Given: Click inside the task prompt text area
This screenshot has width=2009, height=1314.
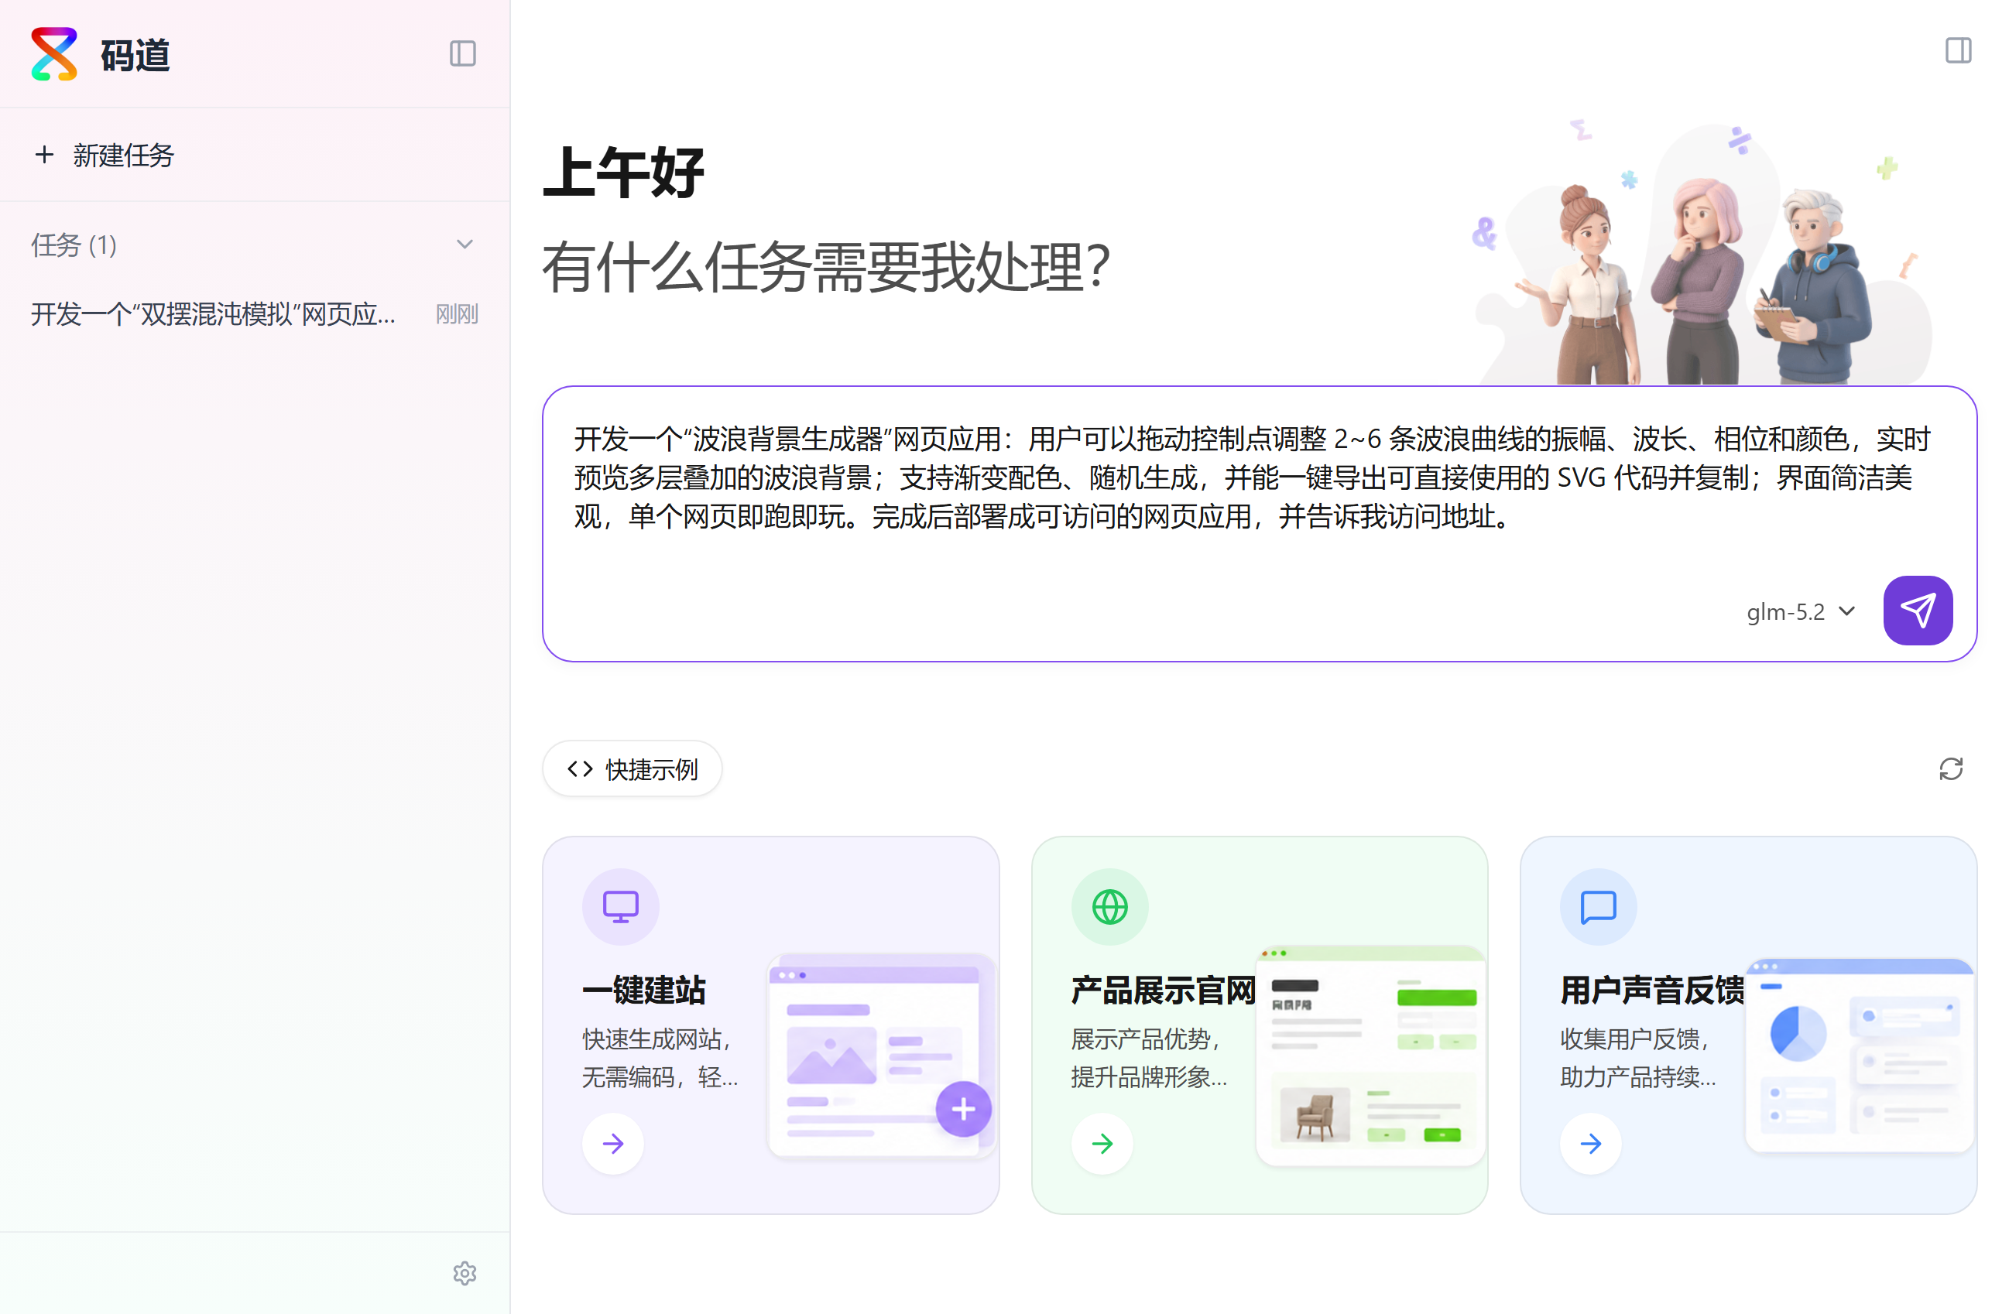Looking at the screenshot, I should click(x=1259, y=479).
